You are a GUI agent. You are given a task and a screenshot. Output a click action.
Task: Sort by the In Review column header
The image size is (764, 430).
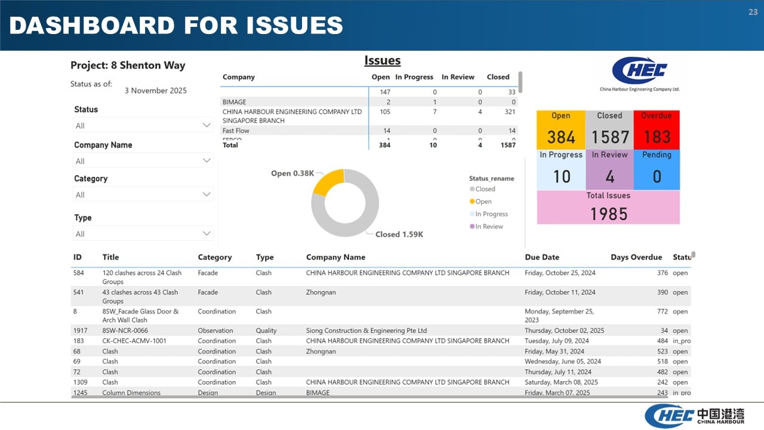pos(458,77)
